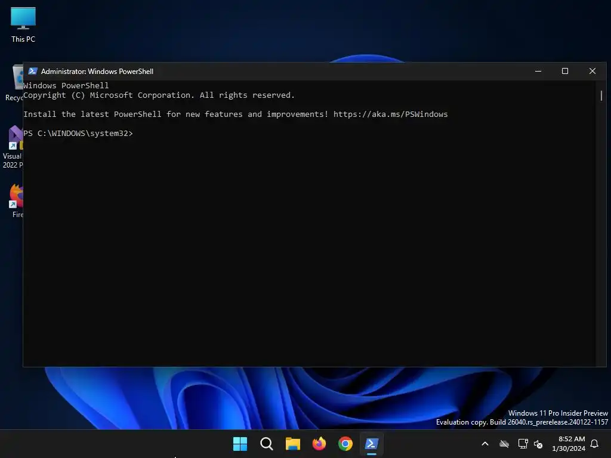The image size is (611, 458).
Task: Click the 'Administrator: Windows PowerShell' title text
Action: tap(97, 72)
